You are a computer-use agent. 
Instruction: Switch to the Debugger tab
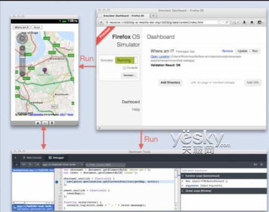(56, 158)
